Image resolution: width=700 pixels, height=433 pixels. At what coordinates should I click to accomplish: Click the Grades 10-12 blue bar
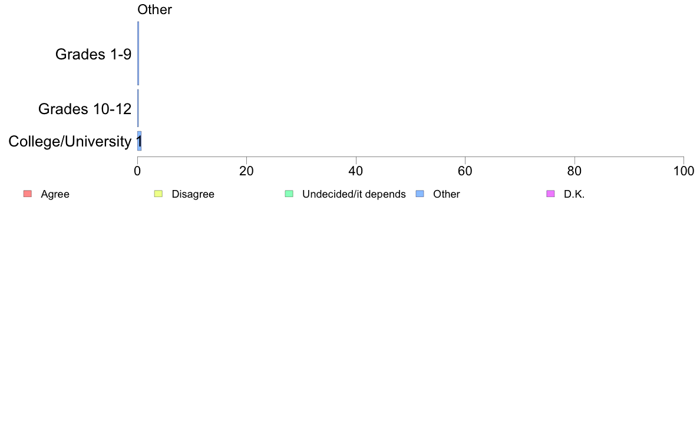tap(138, 108)
